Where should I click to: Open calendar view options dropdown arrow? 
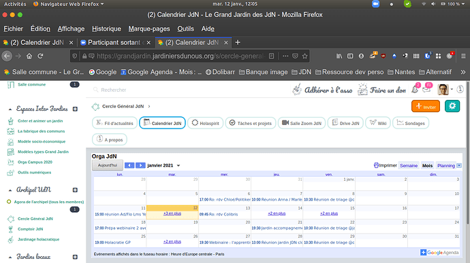459,165
